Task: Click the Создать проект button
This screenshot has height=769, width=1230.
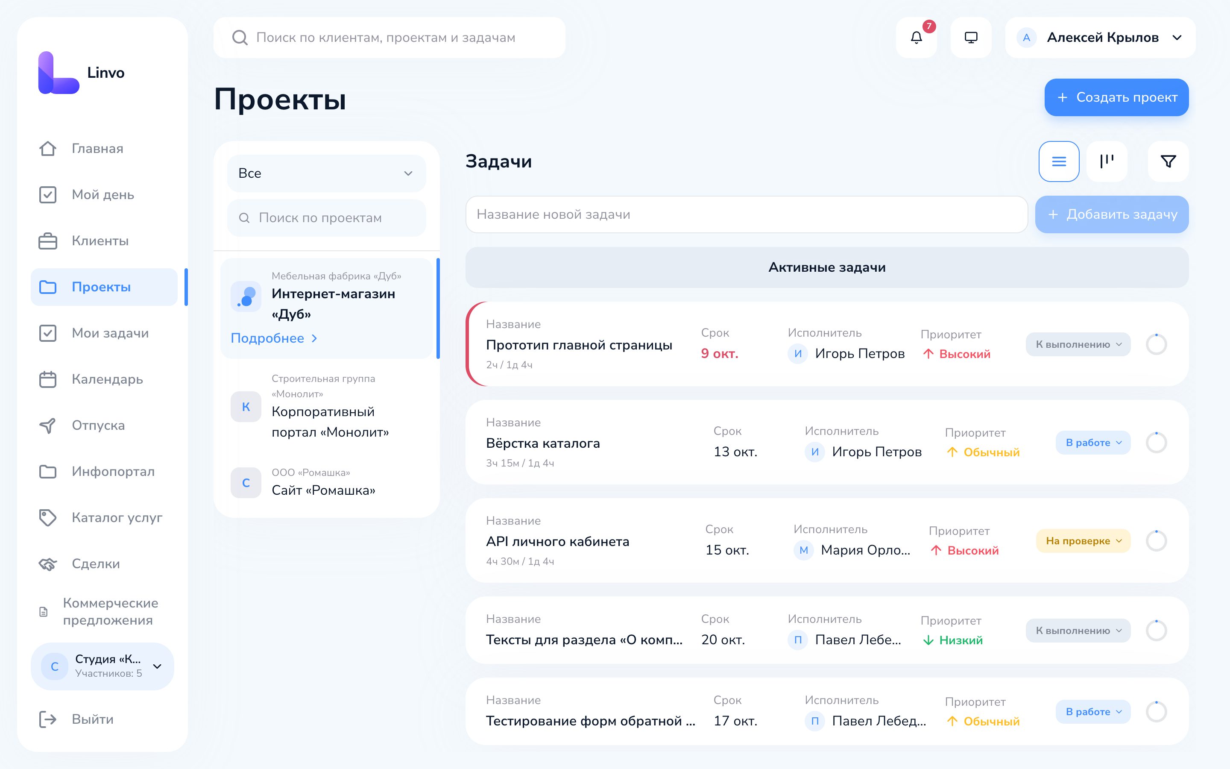Action: [x=1116, y=97]
